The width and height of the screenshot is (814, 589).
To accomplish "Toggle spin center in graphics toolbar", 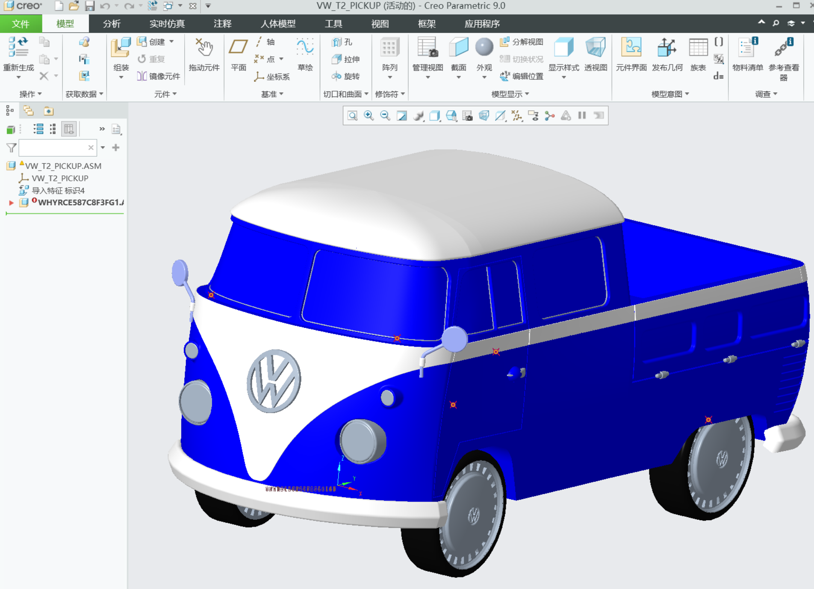I will [550, 115].
